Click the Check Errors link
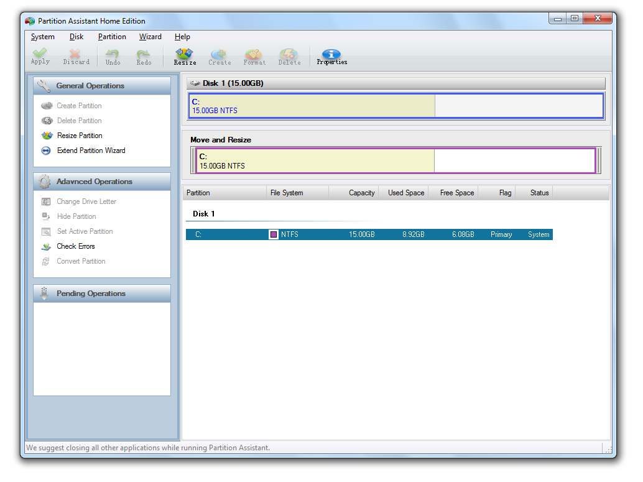Screen dimensions: 643x482 (x=76, y=246)
